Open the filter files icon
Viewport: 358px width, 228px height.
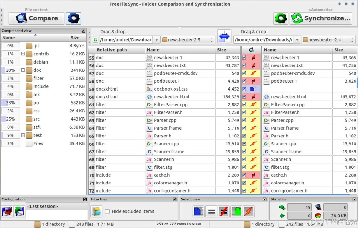96,211
